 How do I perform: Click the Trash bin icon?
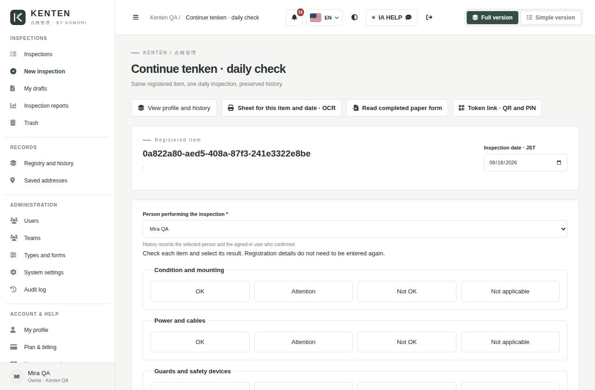13,123
